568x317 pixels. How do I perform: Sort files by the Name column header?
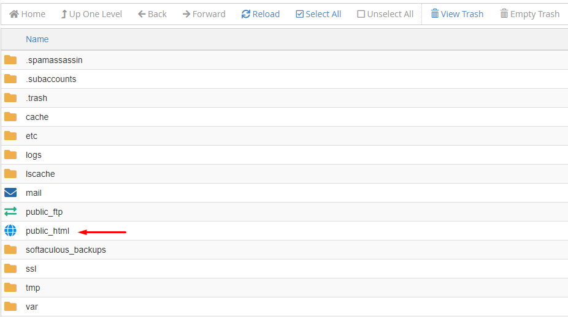[x=37, y=39]
